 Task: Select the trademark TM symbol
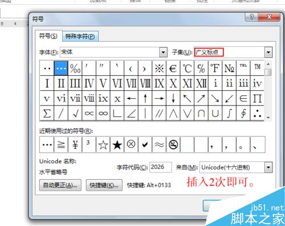coord(257,68)
